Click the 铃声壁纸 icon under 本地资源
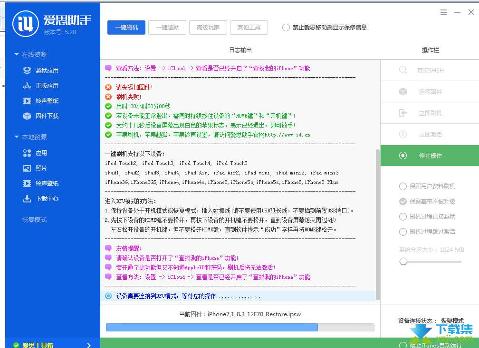Viewport: 479px width, 348px height. (x=27, y=183)
